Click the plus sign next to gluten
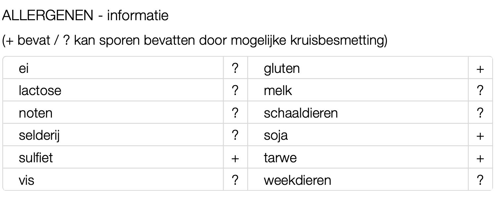The height and width of the screenshot is (204, 502). tap(480, 69)
